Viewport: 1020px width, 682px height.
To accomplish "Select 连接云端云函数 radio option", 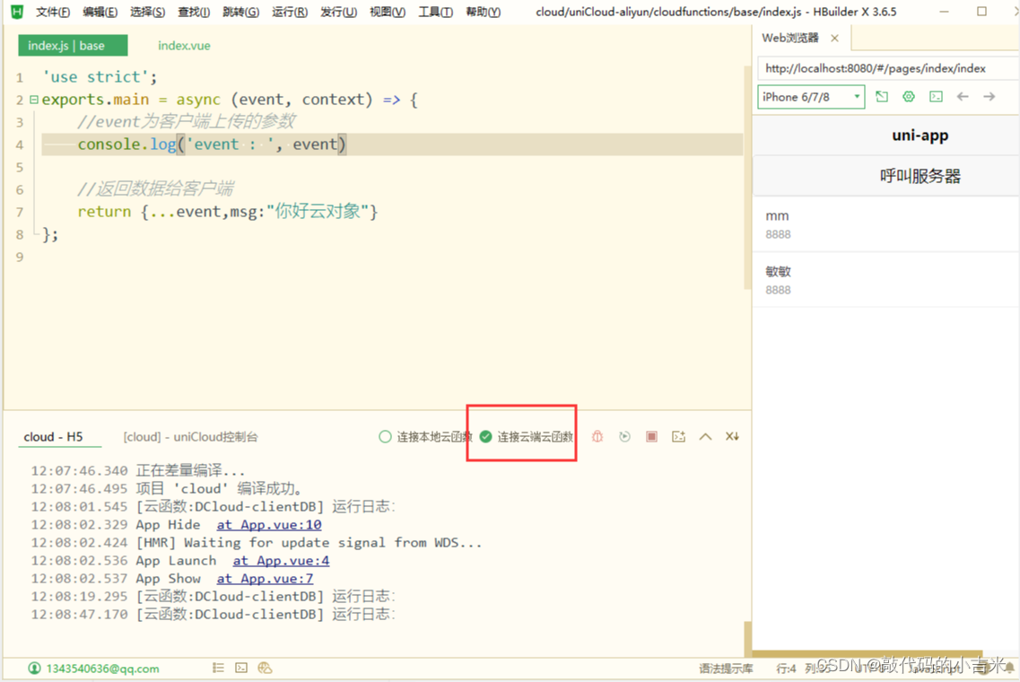I will coord(527,437).
